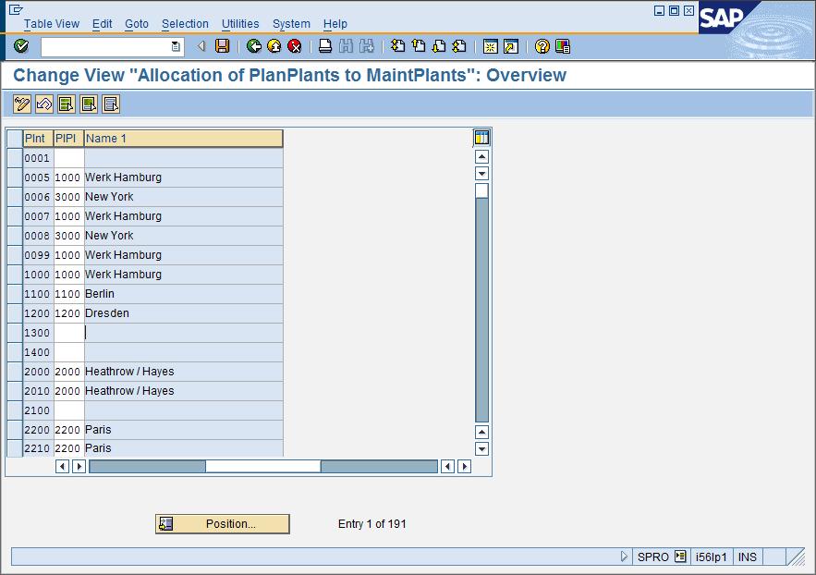Go to Next page icon

coord(439,46)
